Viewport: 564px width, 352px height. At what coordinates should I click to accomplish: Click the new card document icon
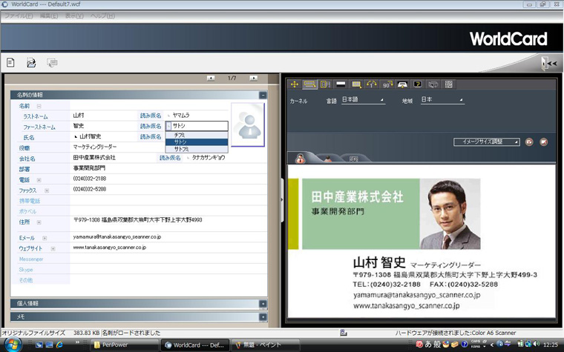pyautogui.click(x=10, y=62)
